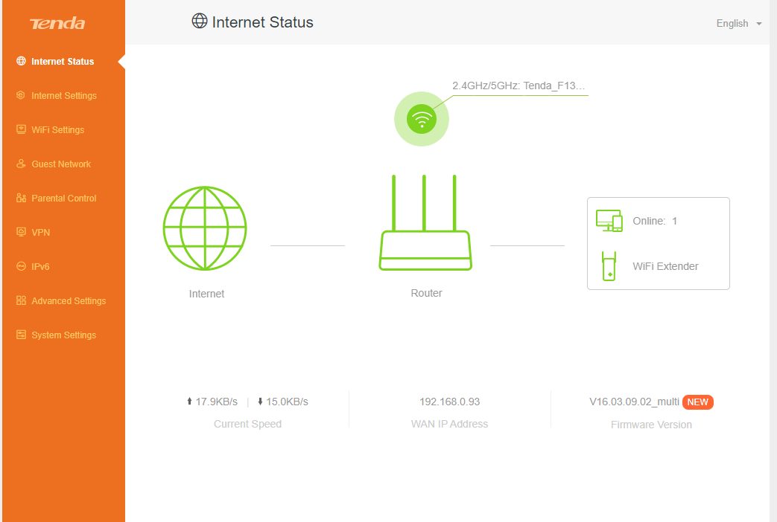Click the Online: 1 devices link
Viewport: 777px width, 522px height.
pyautogui.click(x=655, y=221)
